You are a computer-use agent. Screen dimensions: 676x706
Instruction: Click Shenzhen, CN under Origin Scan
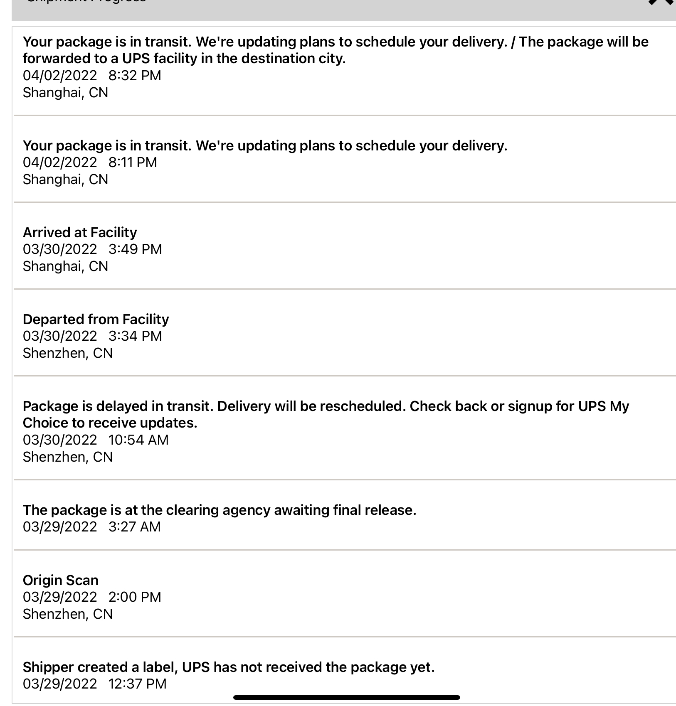(x=68, y=614)
